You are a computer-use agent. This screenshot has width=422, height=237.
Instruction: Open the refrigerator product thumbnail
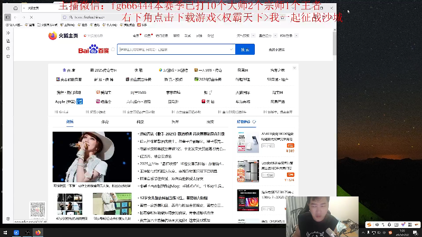coord(248,171)
